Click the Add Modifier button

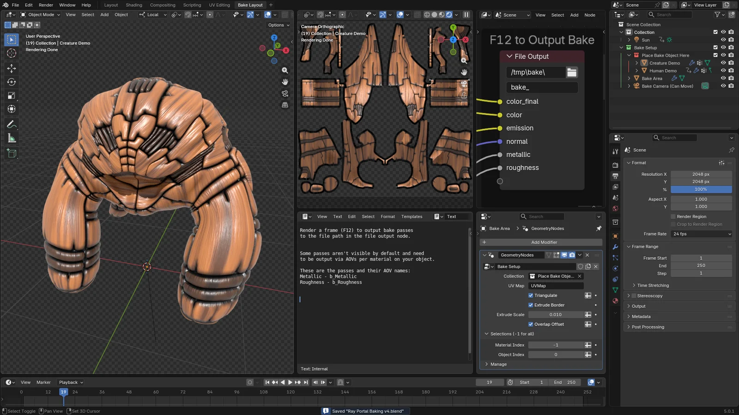pos(544,242)
